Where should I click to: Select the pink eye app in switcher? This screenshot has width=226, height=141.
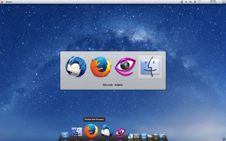click(125, 67)
